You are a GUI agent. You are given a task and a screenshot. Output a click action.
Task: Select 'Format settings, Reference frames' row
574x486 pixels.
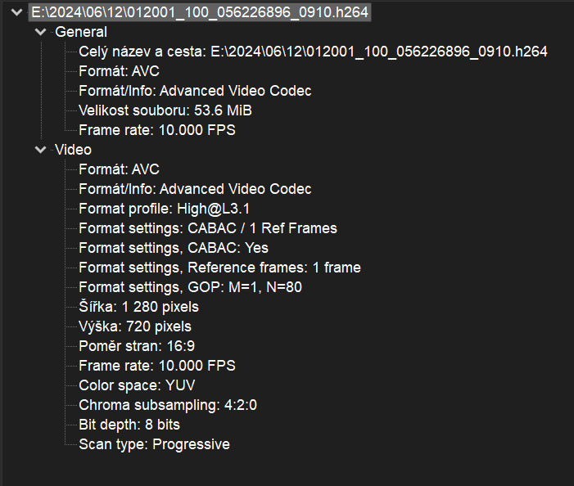[x=219, y=268]
